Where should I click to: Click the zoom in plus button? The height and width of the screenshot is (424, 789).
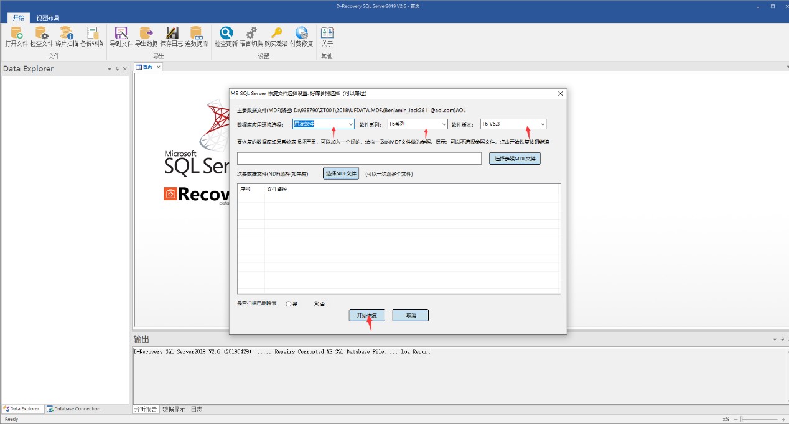783,420
